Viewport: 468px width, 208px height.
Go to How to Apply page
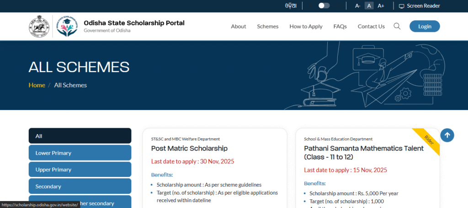click(306, 26)
